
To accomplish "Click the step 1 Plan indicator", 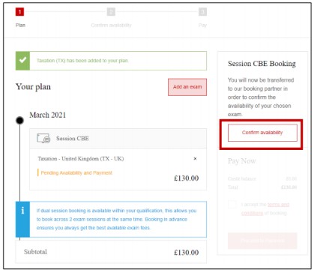I will pos(19,11).
